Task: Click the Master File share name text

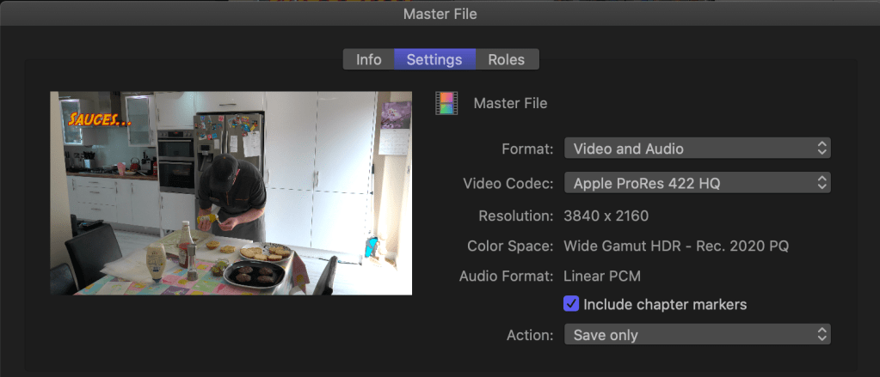Action: point(510,103)
